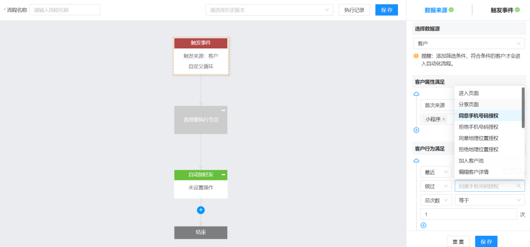Viewport: 530px width, 247px height.
Task: Choose 加入客户池 option
Action: 488,161
